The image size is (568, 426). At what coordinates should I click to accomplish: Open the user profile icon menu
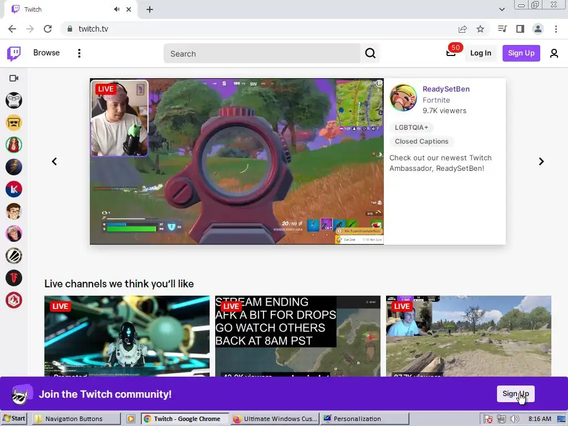coord(554,53)
